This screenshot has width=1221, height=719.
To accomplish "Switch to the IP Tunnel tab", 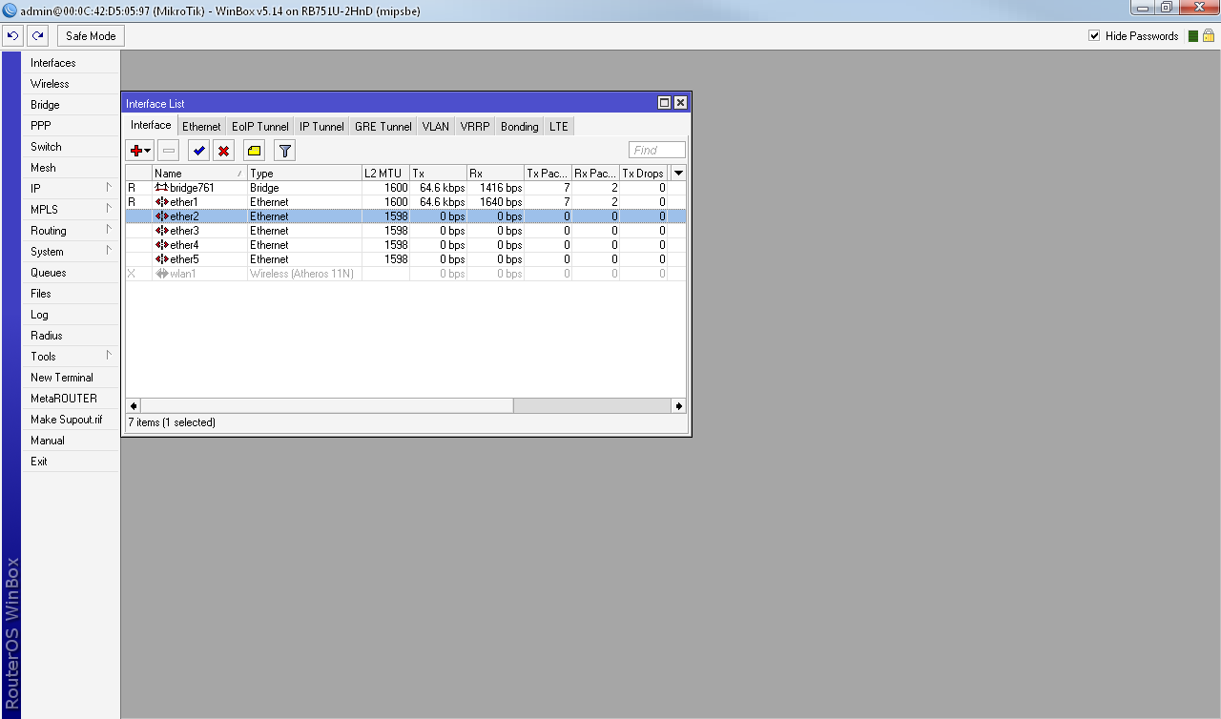I will (x=321, y=126).
